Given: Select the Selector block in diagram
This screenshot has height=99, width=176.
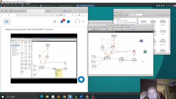Looking at the screenshot, I should coord(108,58).
